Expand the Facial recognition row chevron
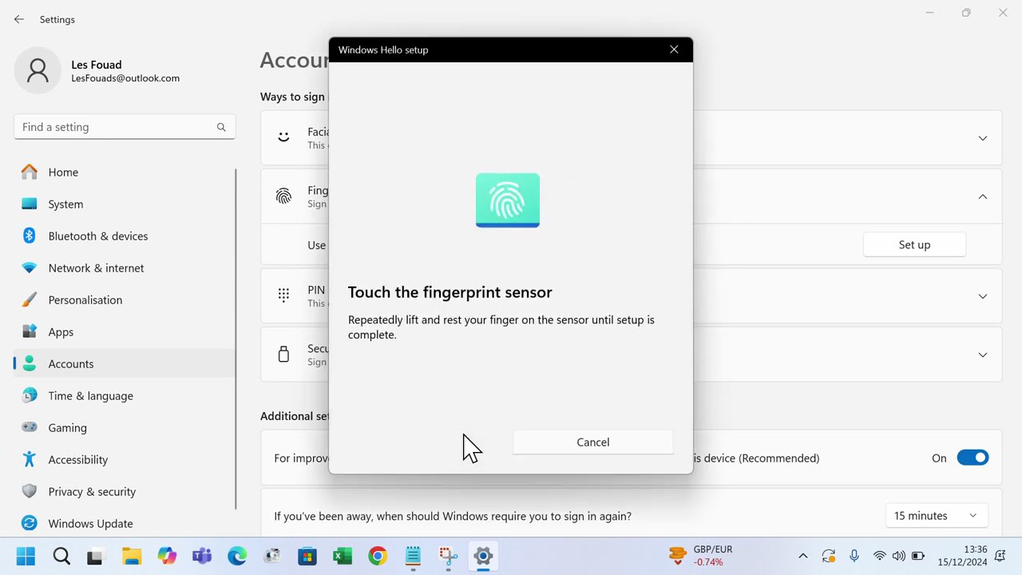 983,138
